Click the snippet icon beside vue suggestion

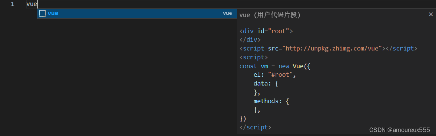(x=42, y=13)
